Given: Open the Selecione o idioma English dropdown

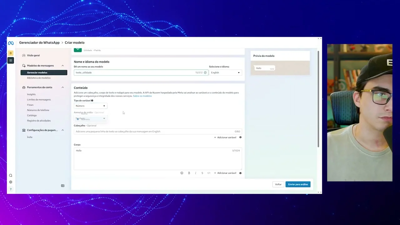Looking at the screenshot, I should click(x=225, y=72).
